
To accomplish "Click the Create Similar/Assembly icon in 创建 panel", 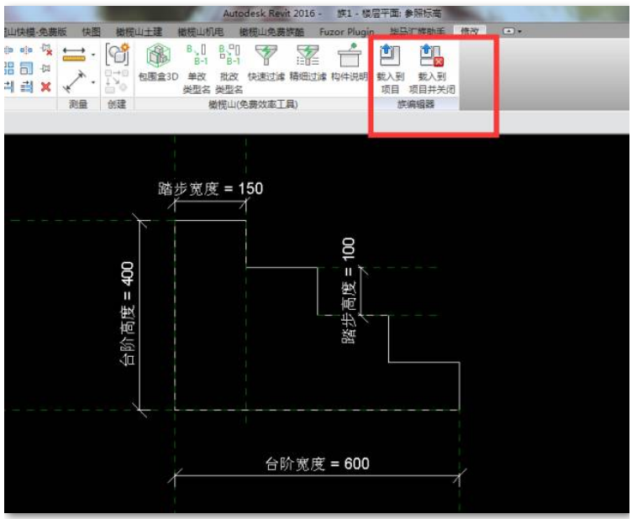I will (x=117, y=54).
